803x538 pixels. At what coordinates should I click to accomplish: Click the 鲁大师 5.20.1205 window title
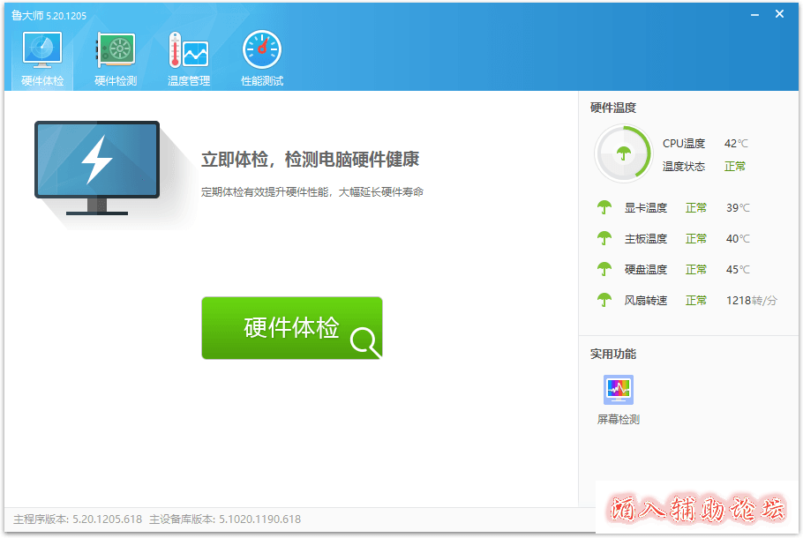[x=49, y=15]
